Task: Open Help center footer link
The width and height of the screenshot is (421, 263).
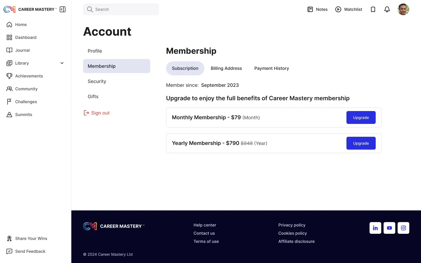Action: click(205, 225)
